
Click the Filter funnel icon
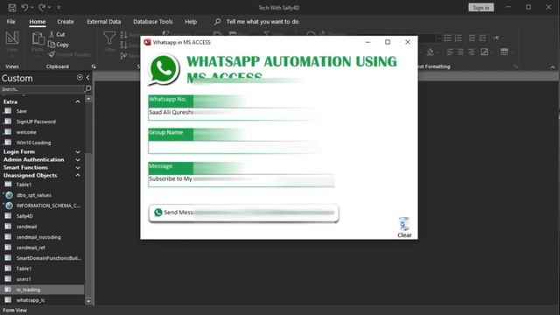109,38
